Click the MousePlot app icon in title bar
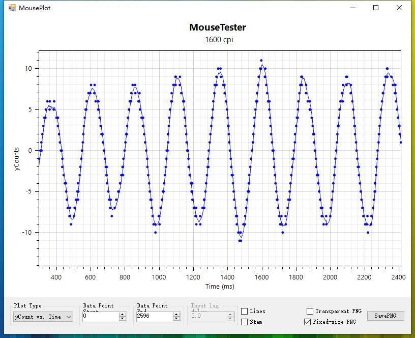415x338 pixels. point(12,8)
